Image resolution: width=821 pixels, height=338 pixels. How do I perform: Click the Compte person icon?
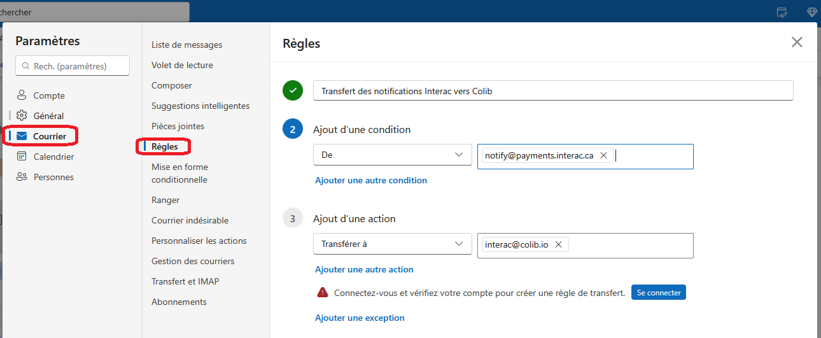point(22,95)
